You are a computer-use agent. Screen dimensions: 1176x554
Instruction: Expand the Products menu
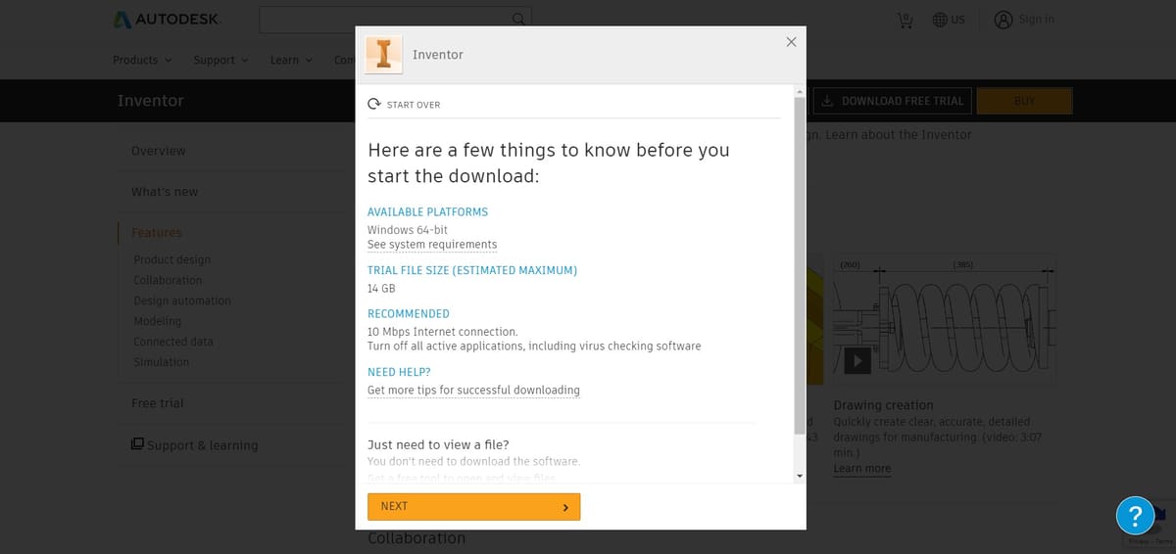142,60
